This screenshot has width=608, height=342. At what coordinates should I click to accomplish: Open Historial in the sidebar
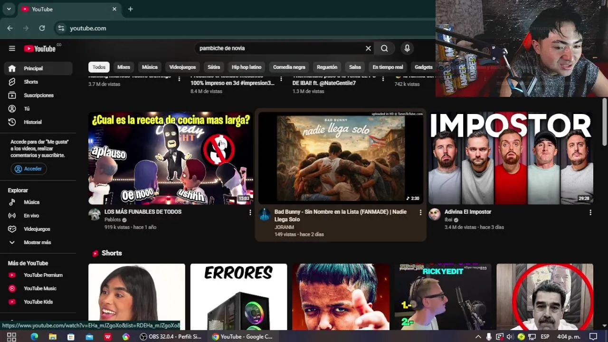pos(38,122)
